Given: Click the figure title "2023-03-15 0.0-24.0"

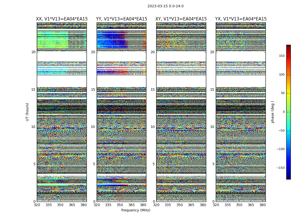Looking at the screenshot, I should [x=165, y=6].
